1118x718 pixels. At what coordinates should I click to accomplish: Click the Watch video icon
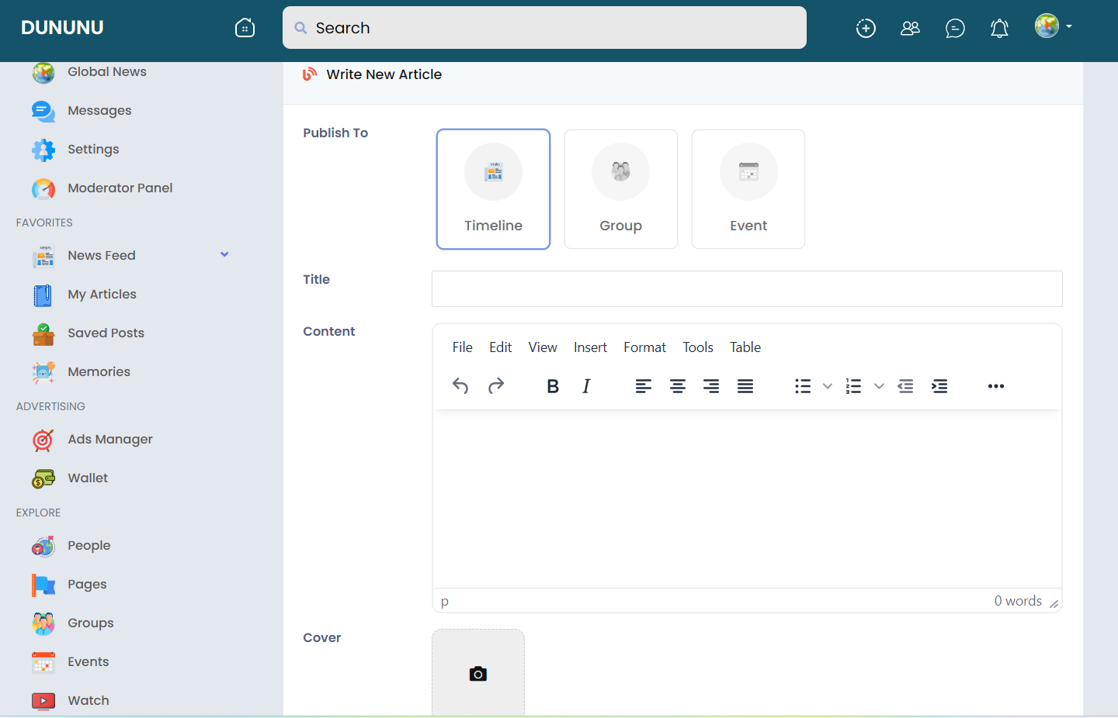click(x=43, y=701)
